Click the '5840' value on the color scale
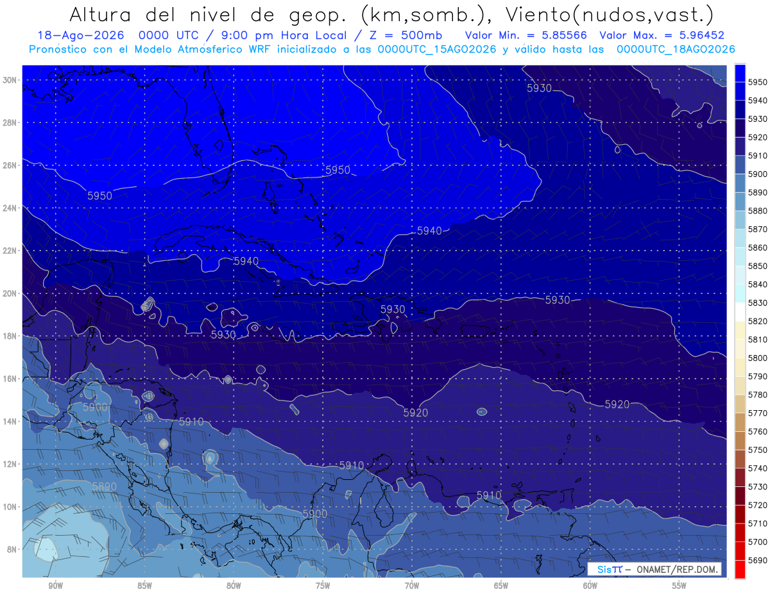The width and height of the screenshot is (770, 594). click(x=757, y=285)
